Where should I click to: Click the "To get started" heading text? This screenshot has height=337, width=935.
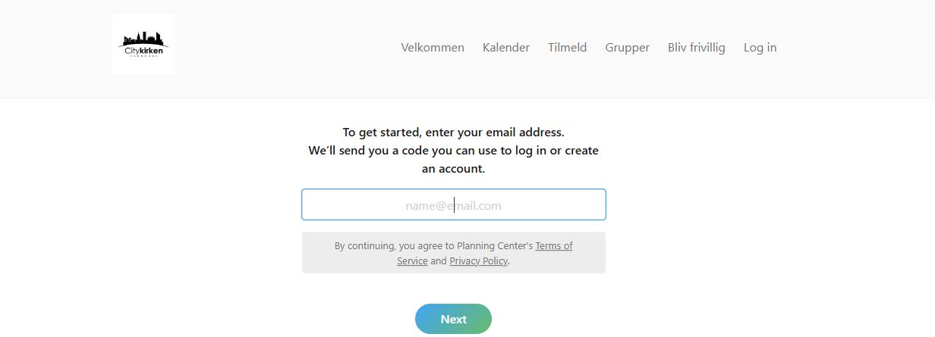[x=454, y=133]
